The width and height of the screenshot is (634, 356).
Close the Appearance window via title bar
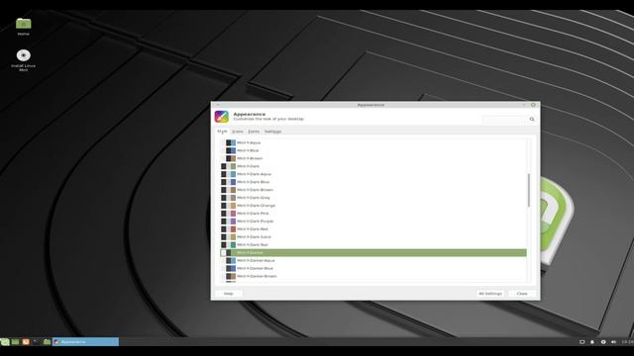pos(533,105)
